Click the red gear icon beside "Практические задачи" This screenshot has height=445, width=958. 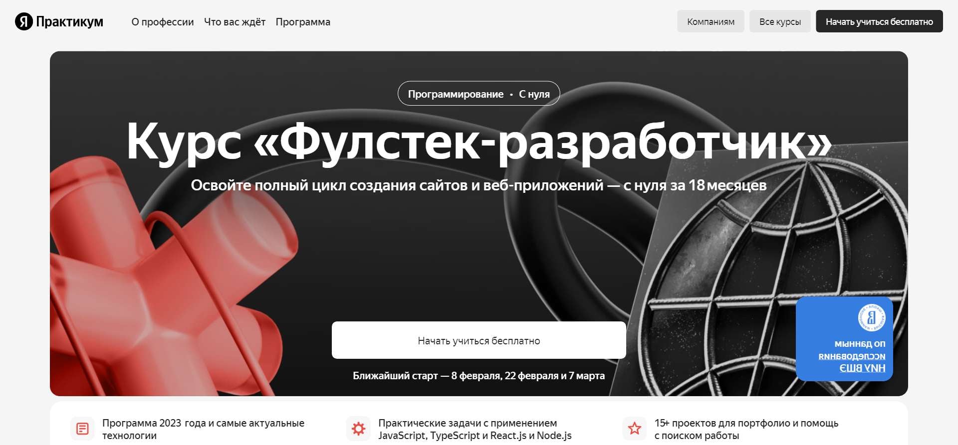point(358,429)
